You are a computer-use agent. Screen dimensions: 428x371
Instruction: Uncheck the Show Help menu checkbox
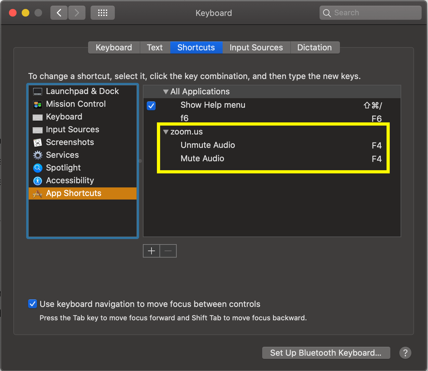(x=151, y=105)
